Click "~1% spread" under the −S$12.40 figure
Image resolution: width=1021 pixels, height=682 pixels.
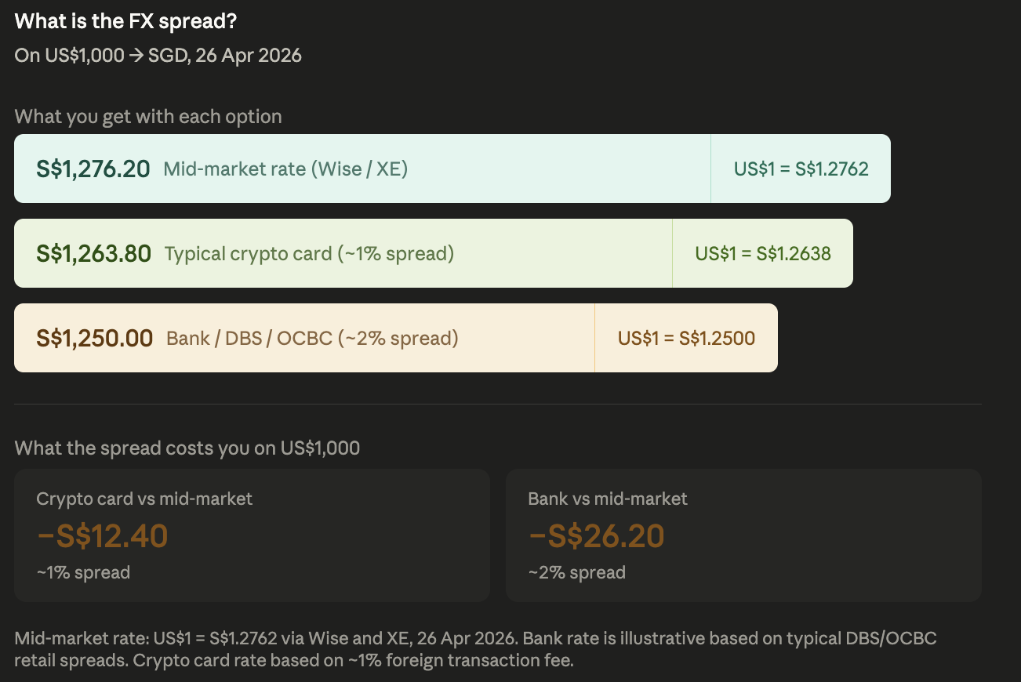click(x=83, y=572)
